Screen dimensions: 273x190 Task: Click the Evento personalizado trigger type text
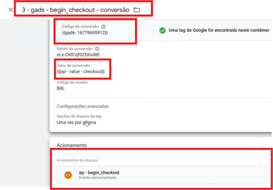click(x=98, y=178)
